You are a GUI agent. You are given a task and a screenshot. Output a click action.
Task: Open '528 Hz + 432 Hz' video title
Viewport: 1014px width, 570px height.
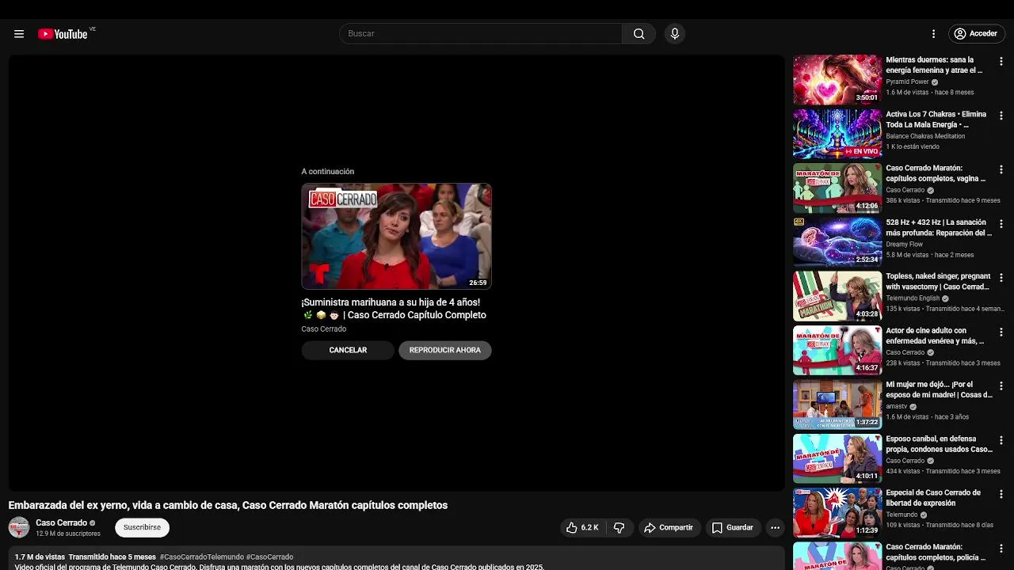pyautogui.click(x=939, y=227)
